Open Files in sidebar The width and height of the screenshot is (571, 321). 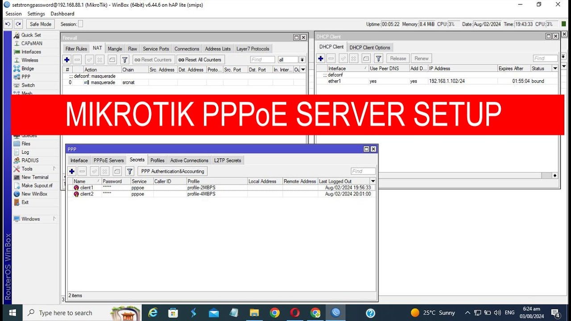click(x=26, y=144)
